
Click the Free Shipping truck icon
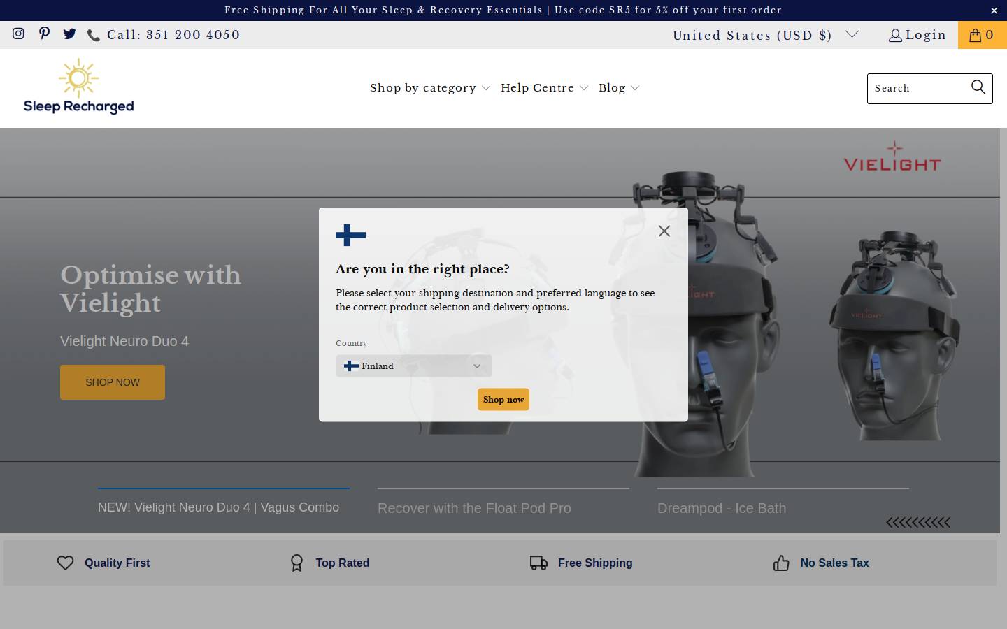pyautogui.click(x=538, y=563)
